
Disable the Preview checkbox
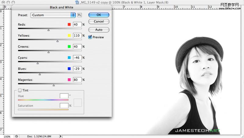click(x=90, y=37)
